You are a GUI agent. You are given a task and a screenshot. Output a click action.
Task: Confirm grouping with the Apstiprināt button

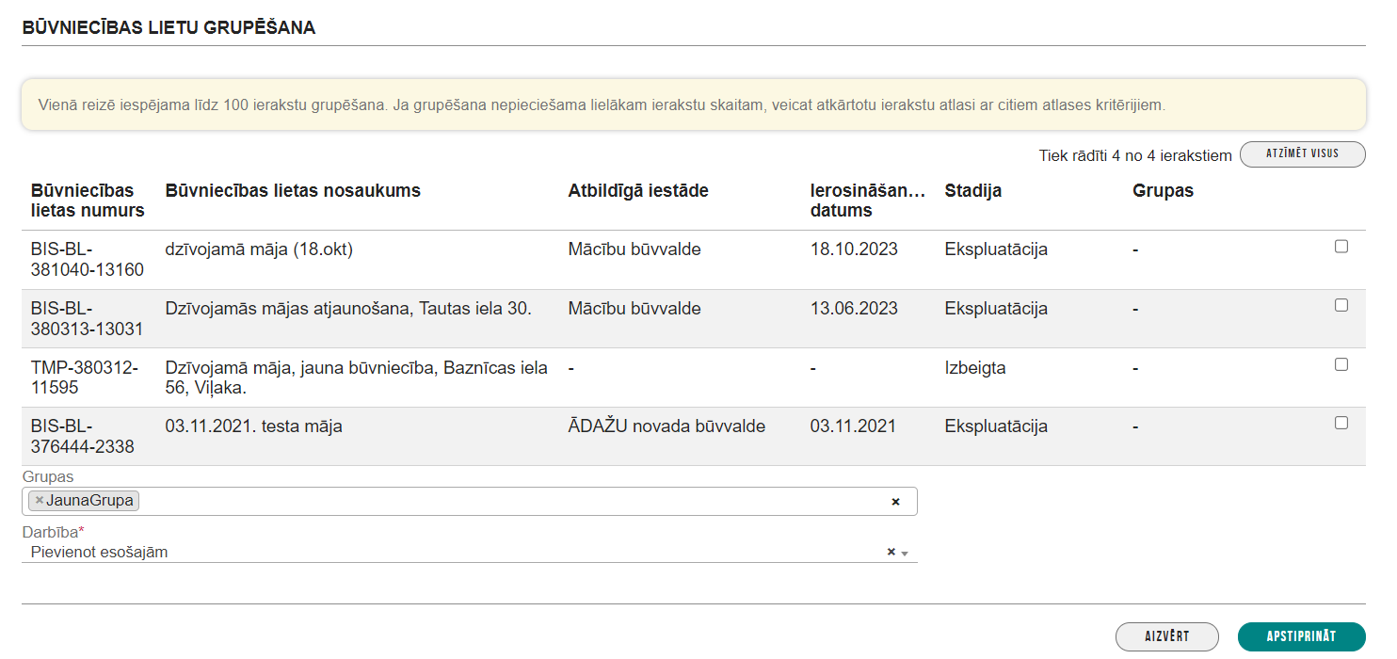(1301, 636)
